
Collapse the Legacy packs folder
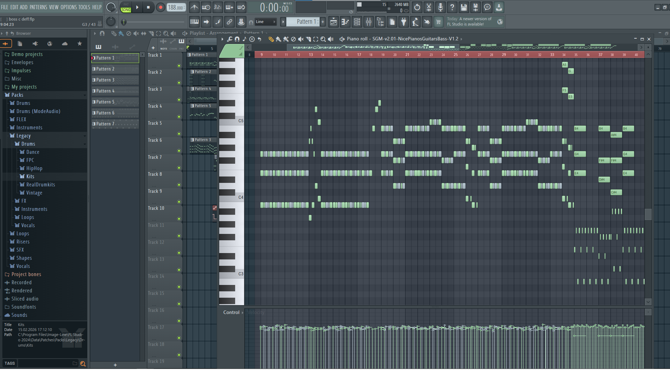coord(23,136)
